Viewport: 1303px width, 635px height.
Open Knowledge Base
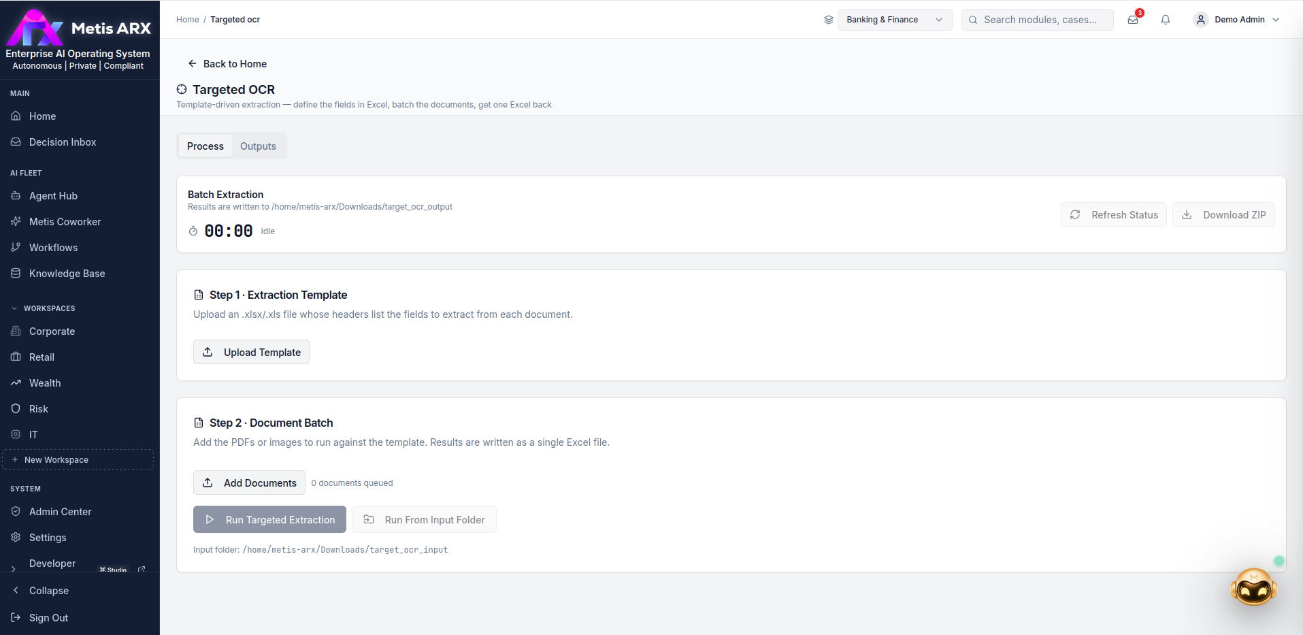point(80,274)
